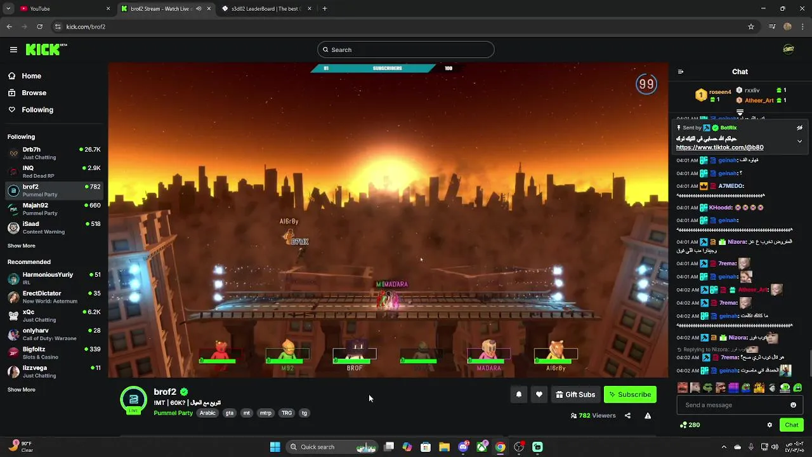Click roseen4 top gifter in leaderboard
The width and height of the screenshot is (812, 457).
[720, 92]
